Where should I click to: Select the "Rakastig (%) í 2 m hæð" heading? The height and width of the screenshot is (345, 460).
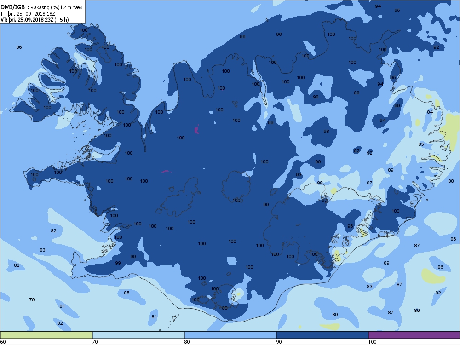pos(57,7)
